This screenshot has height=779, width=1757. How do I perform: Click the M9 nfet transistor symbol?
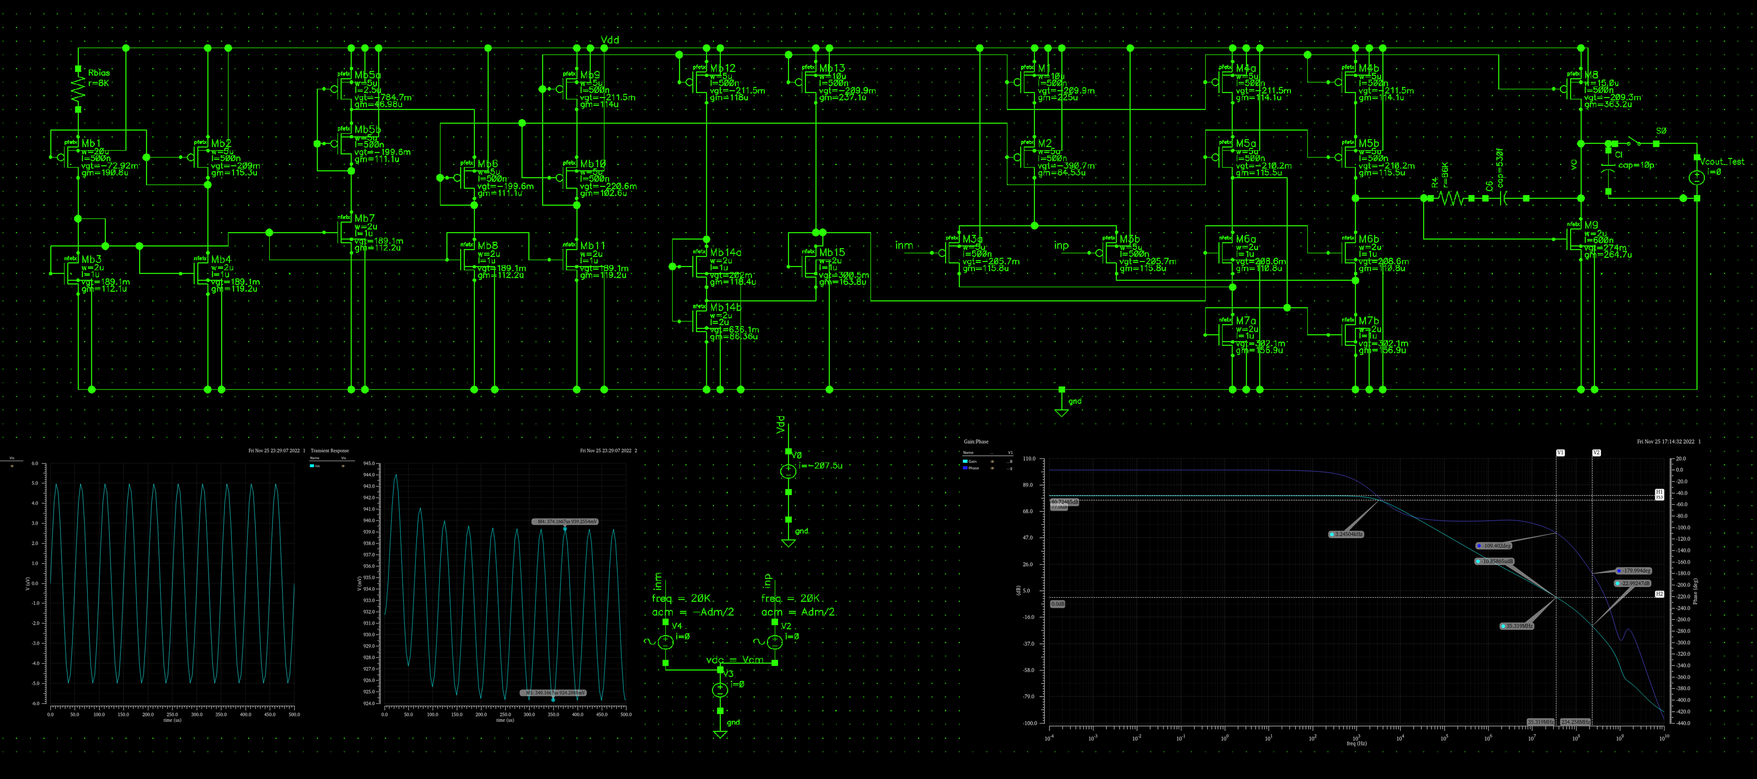(x=1574, y=239)
